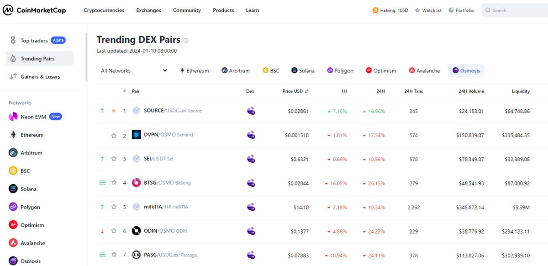Open the milkTIA/TIA pair link
The width and height of the screenshot is (548, 266).
coord(166,207)
